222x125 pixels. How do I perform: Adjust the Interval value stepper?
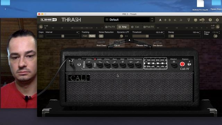click(79, 32)
